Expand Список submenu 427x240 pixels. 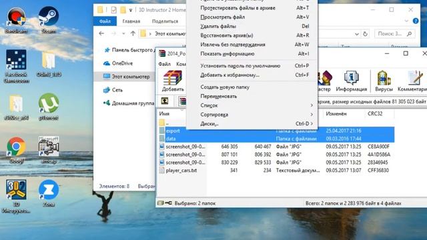tap(252, 105)
